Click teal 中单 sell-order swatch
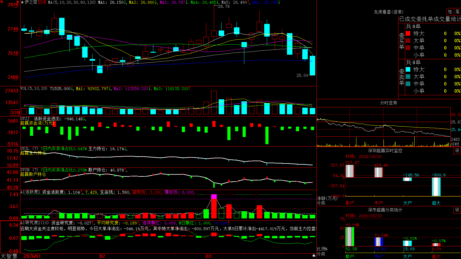This screenshot has height=259, width=461. pos(408,84)
